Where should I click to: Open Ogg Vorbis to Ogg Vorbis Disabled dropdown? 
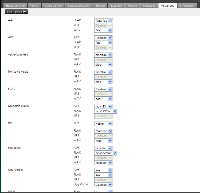pyautogui.click(x=103, y=185)
